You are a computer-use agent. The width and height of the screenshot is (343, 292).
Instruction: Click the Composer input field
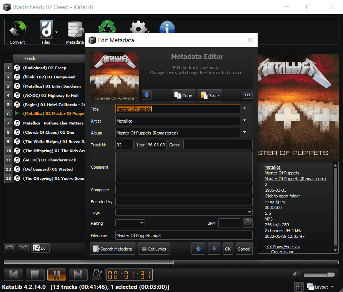coord(184,189)
